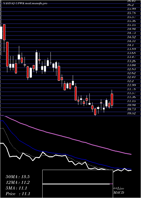141x198 pixels.
Task: Click the <<Live MACD label
Action: [119, 191]
